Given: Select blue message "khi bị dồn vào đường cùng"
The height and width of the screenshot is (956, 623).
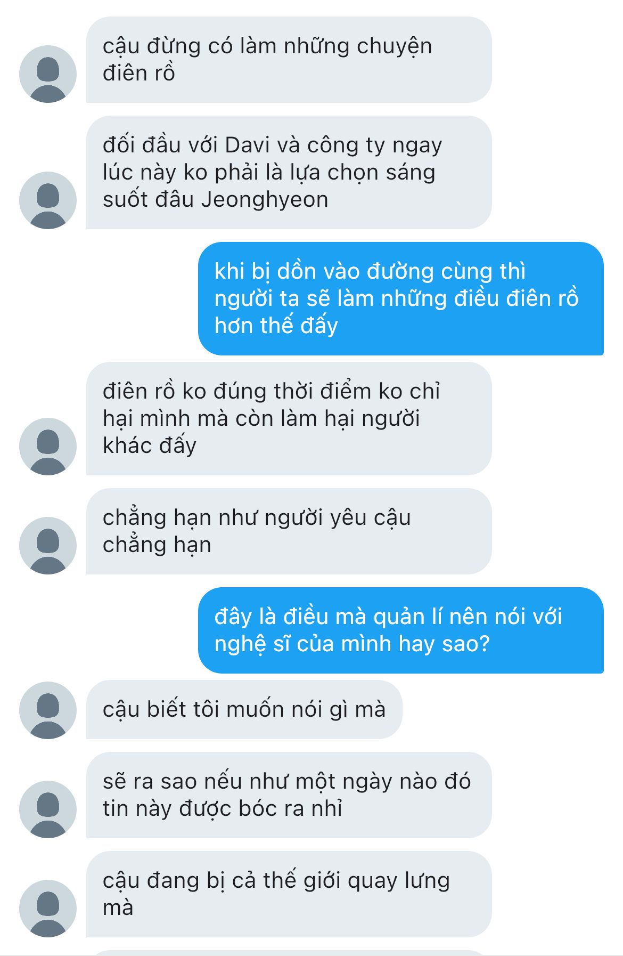Looking at the screenshot, I should point(400,298).
